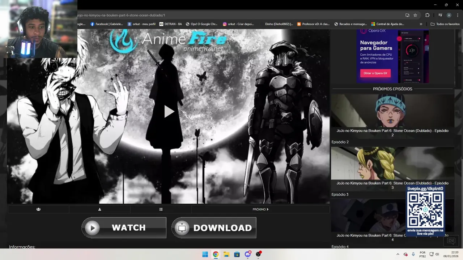
Task: Click the users group icon below the player
Action: (x=38, y=209)
